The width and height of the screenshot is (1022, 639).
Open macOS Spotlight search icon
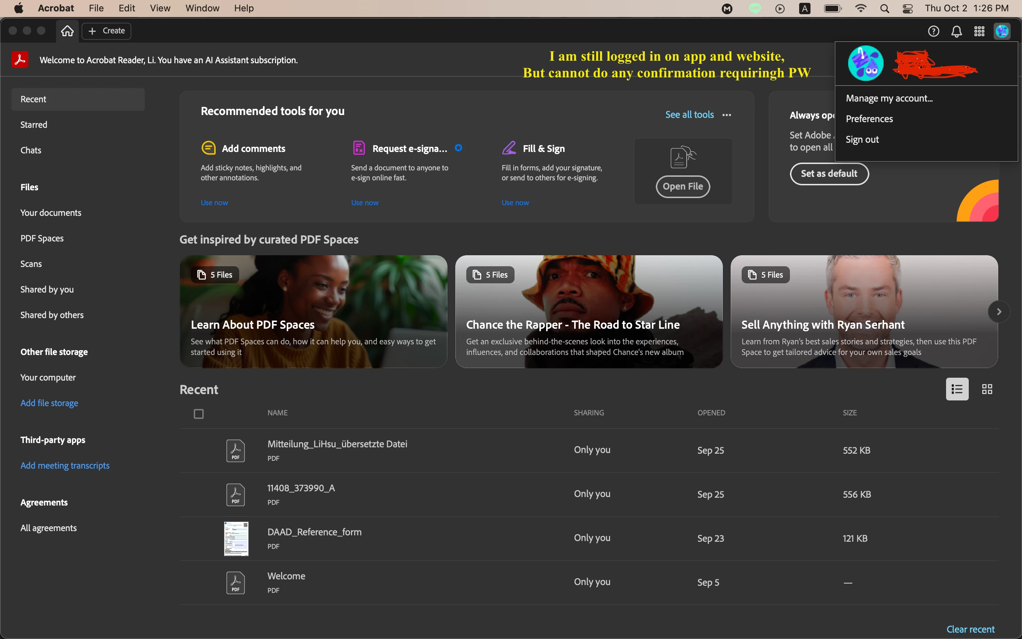coord(884,9)
